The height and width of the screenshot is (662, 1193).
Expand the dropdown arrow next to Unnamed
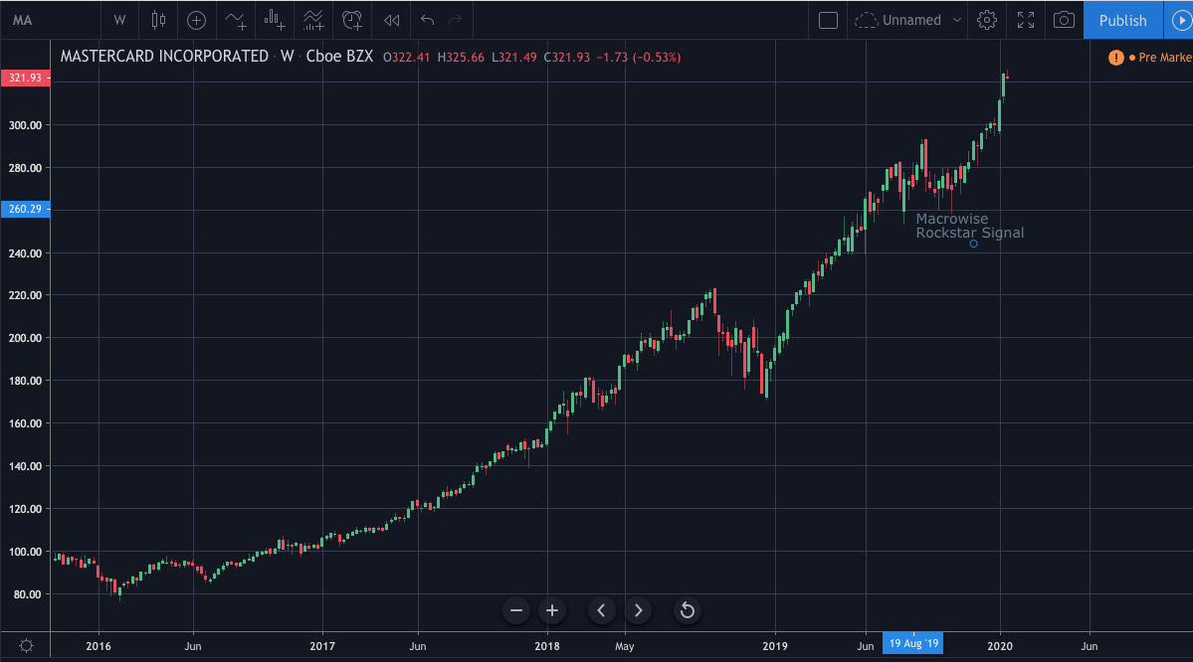pyautogui.click(x=957, y=21)
